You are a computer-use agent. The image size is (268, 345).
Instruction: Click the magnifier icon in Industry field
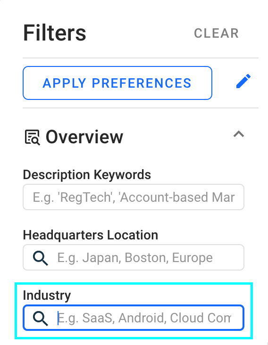pyautogui.click(x=40, y=318)
